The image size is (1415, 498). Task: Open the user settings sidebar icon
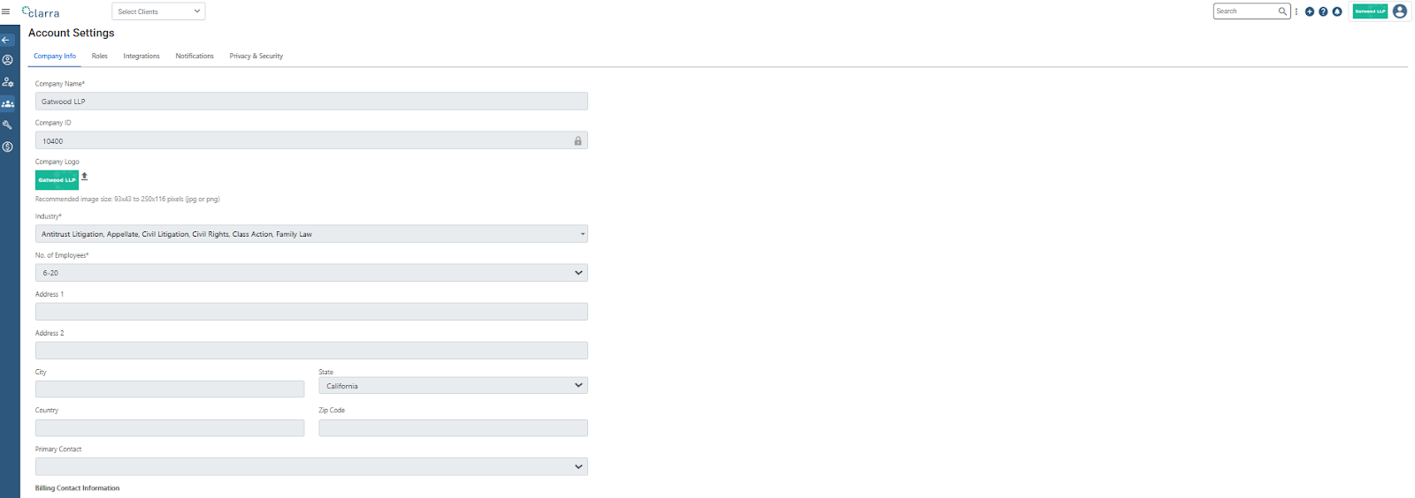(x=8, y=82)
